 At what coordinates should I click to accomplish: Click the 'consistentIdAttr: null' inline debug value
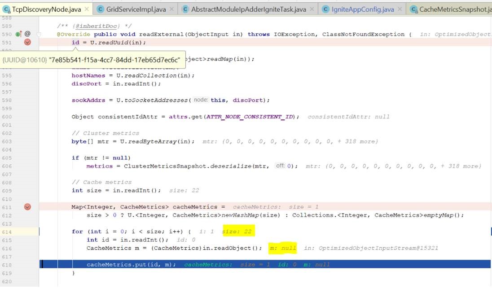(x=348, y=117)
